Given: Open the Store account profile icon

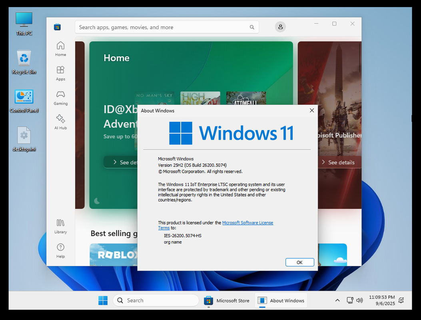Looking at the screenshot, I should [280, 27].
